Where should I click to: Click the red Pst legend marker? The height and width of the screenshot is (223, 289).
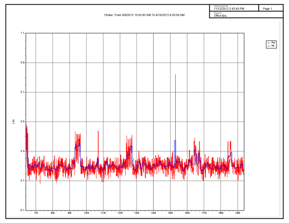[268, 42]
